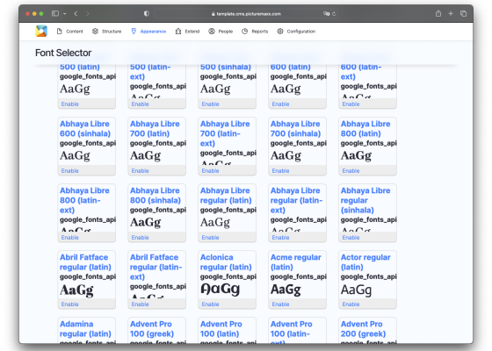Enable Abhaya Libre 700 (latin) font

pyautogui.click(x=140, y=171)
